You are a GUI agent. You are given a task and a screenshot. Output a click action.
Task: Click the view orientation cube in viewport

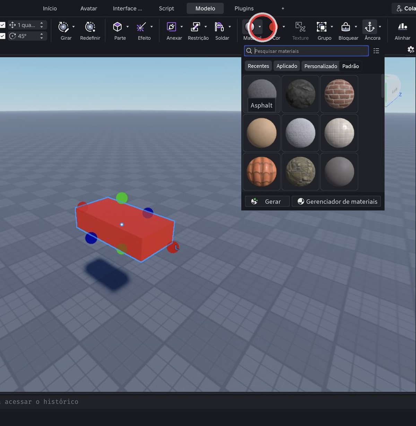point(393,91)
